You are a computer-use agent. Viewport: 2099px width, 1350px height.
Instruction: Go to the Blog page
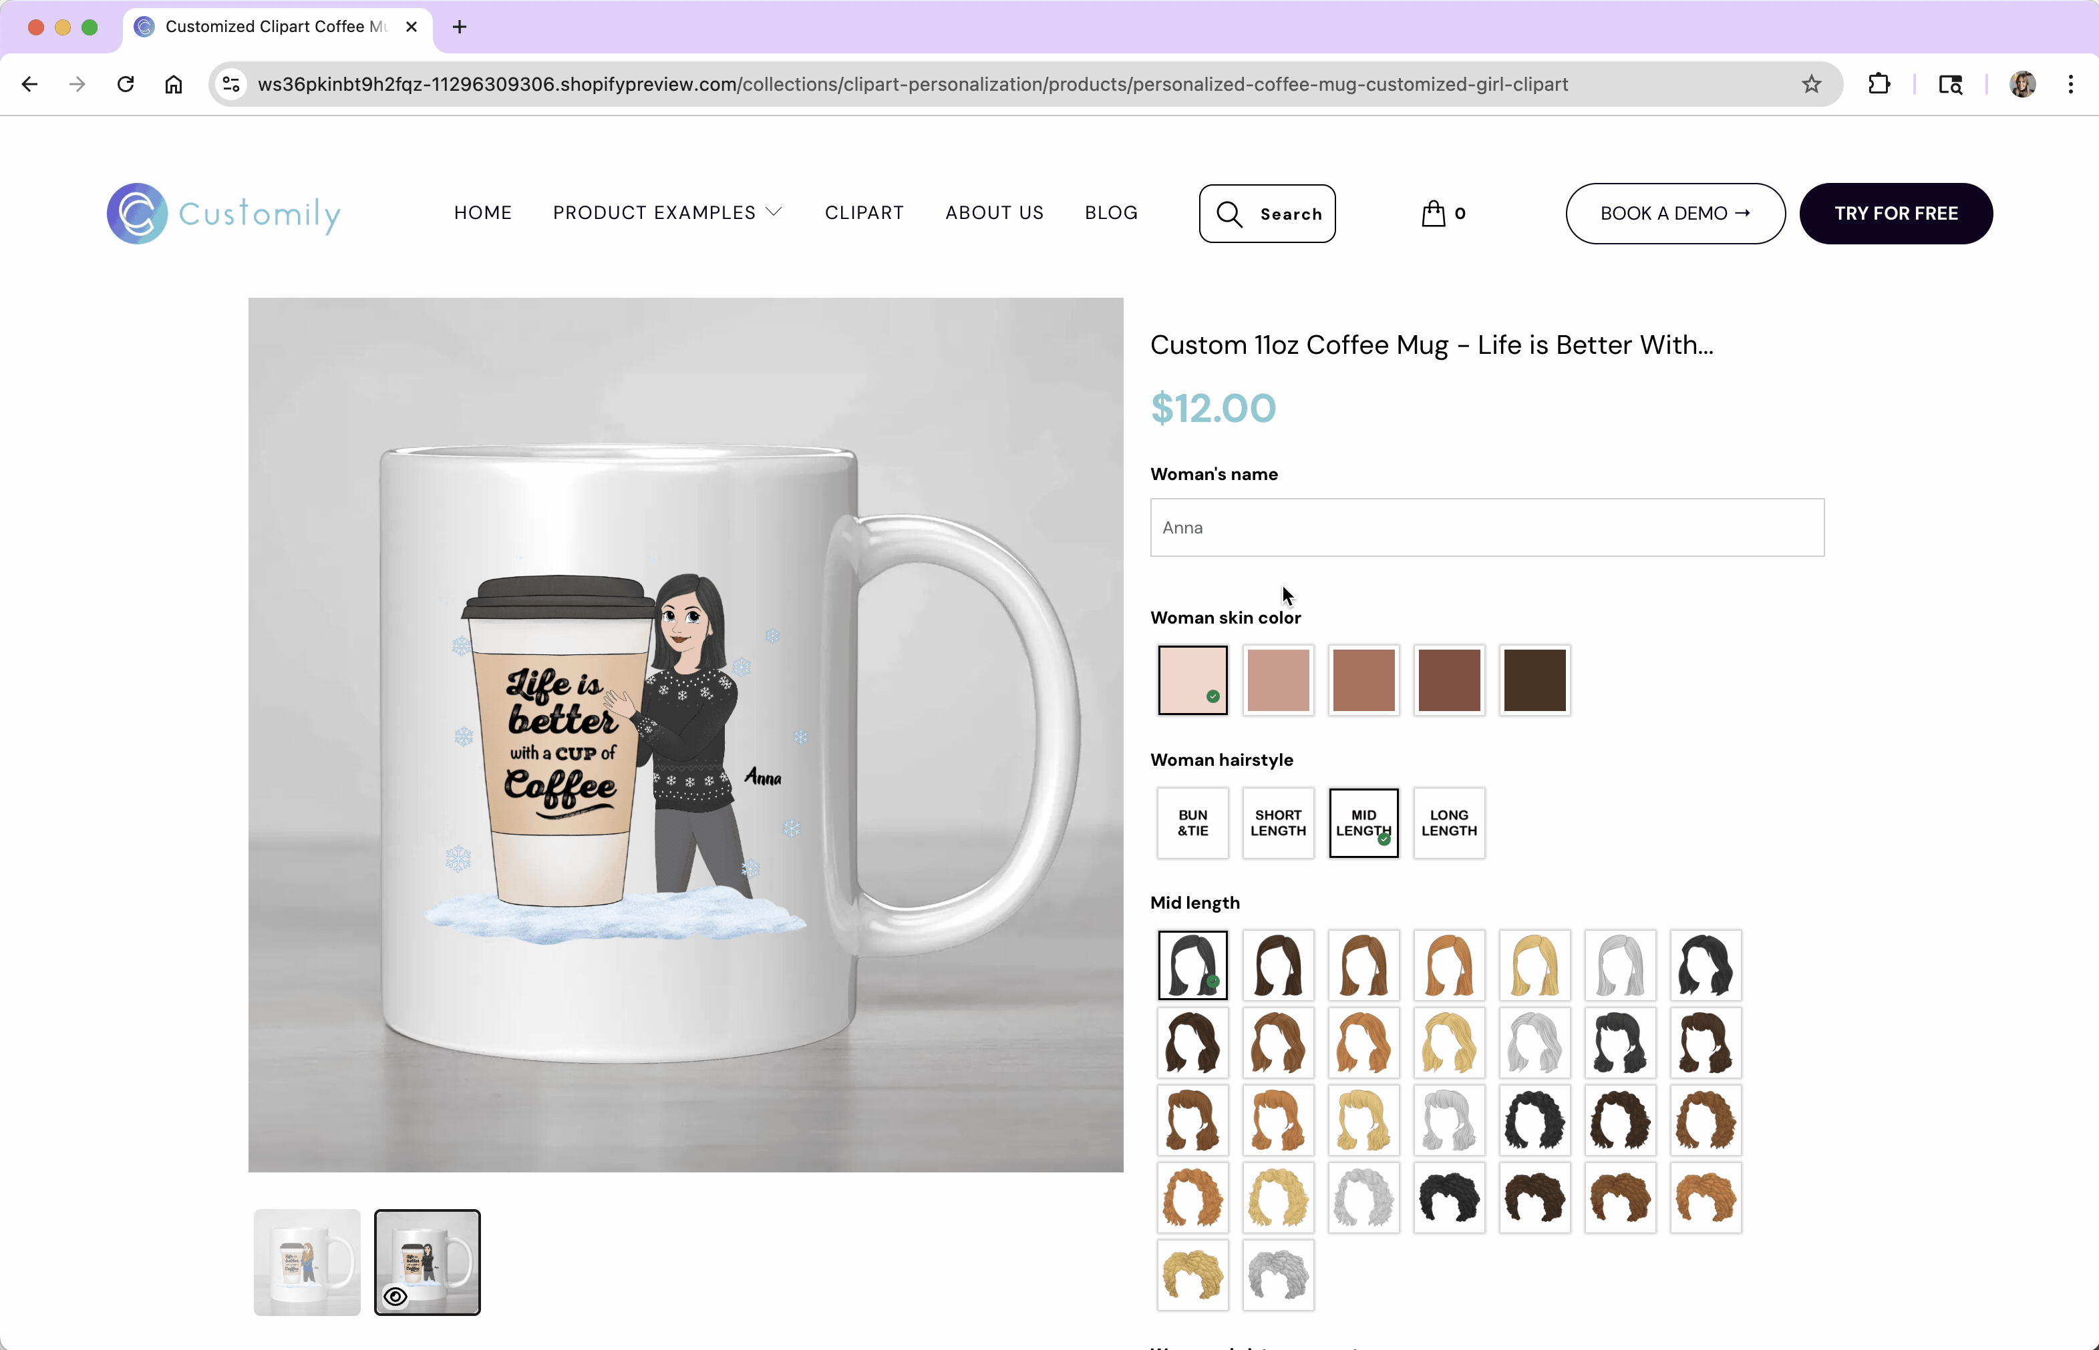(1110, 213)
